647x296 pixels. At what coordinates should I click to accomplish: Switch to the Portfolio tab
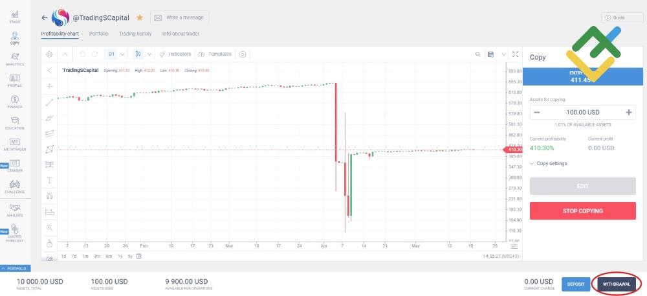pos(98,34)
